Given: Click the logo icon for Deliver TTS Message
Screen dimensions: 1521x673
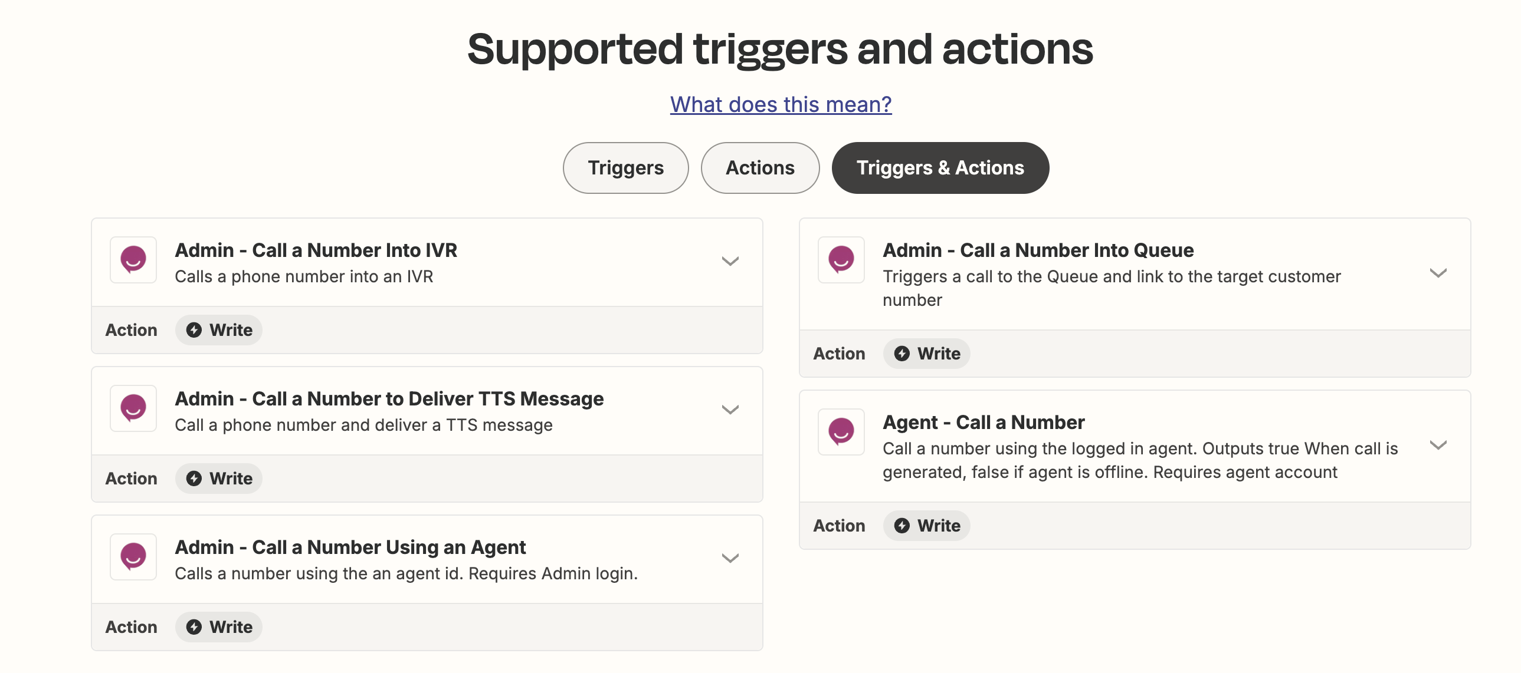Looking at the screenshot, I should (x=133, y=409).
